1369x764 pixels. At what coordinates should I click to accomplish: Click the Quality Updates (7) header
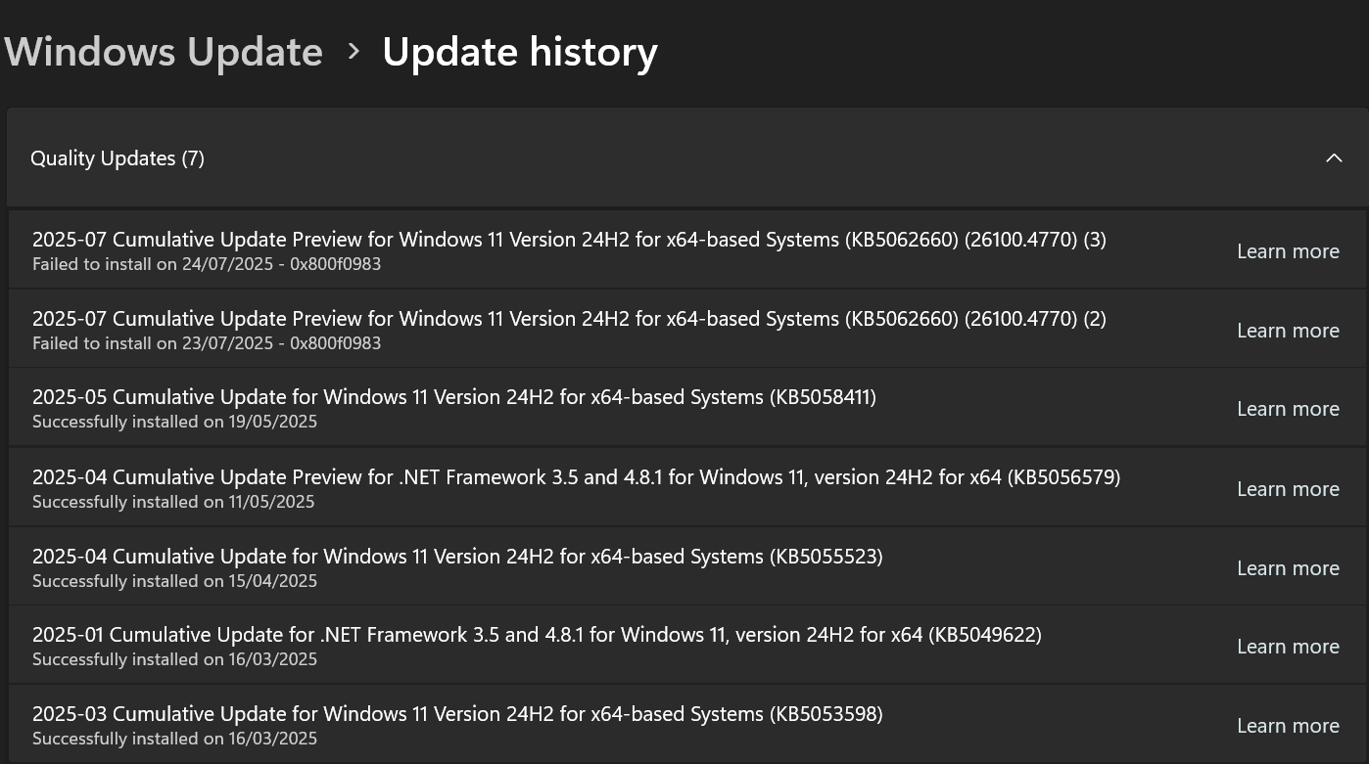coord(117,157)
